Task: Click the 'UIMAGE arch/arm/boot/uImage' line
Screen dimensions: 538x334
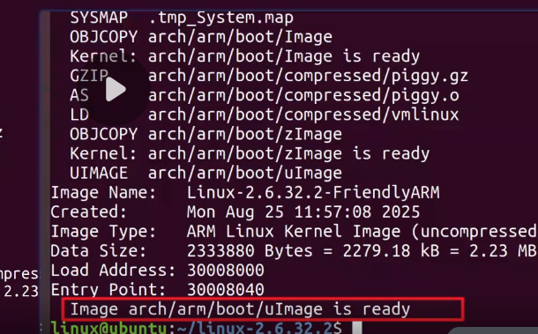Action: [205, 174]
